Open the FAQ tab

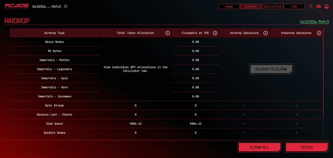click(x=294, y=6)
